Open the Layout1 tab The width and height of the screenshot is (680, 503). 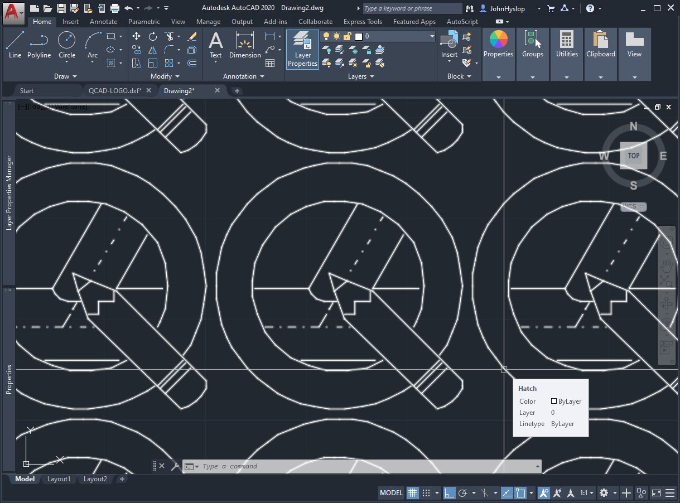pyautogui.click(x=59, y=479)
